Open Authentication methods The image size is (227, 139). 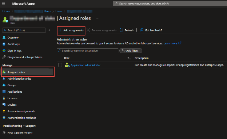[x=22, y=118]
